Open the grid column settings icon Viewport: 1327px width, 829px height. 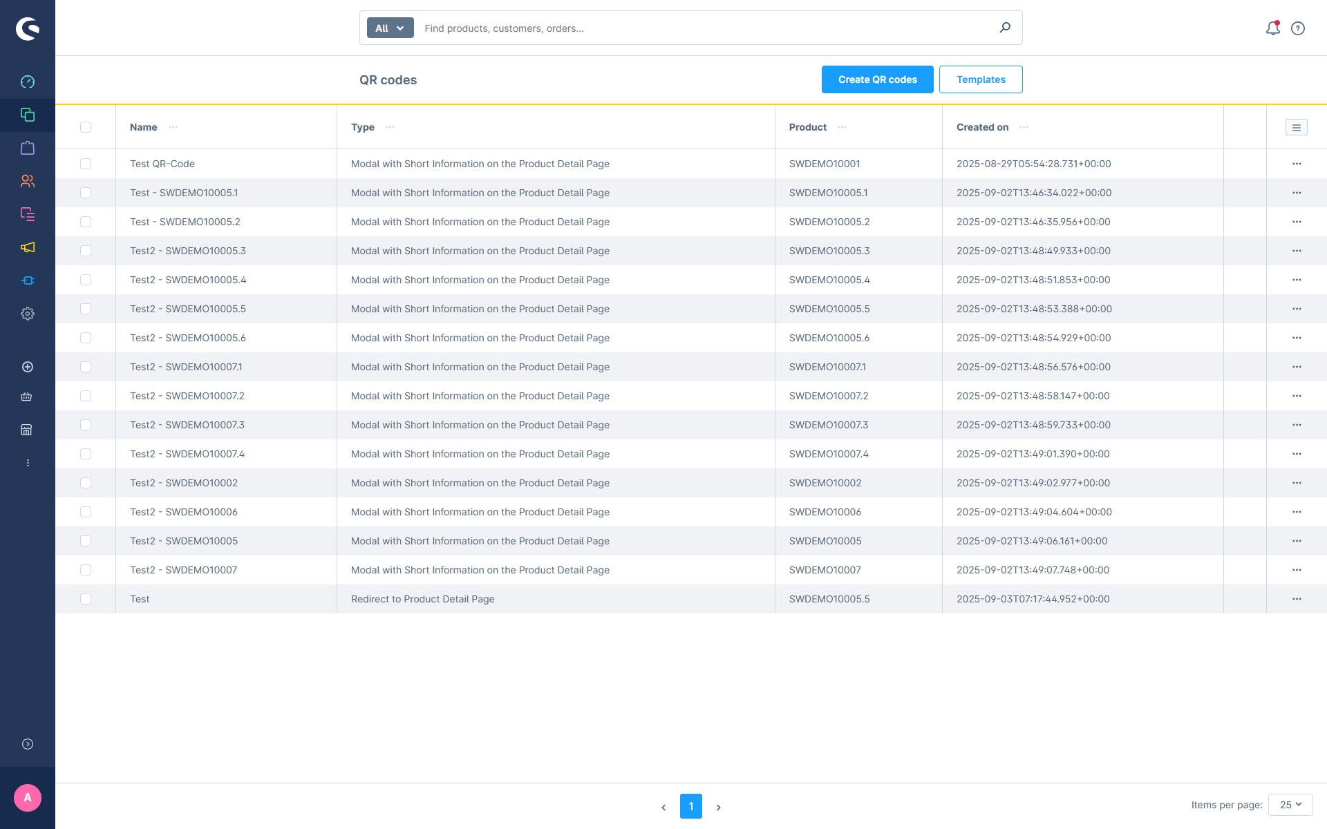1297,127
